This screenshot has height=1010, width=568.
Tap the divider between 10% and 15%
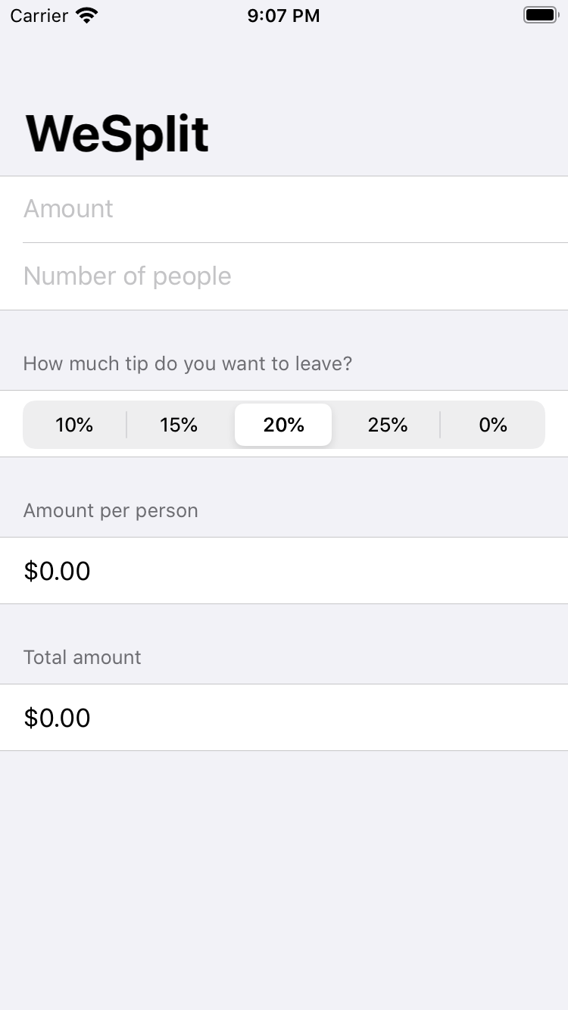pyautogui.click(x=126, y=425)
